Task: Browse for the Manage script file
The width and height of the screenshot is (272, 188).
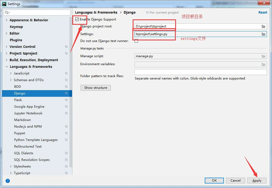Action: coord(263,56)
